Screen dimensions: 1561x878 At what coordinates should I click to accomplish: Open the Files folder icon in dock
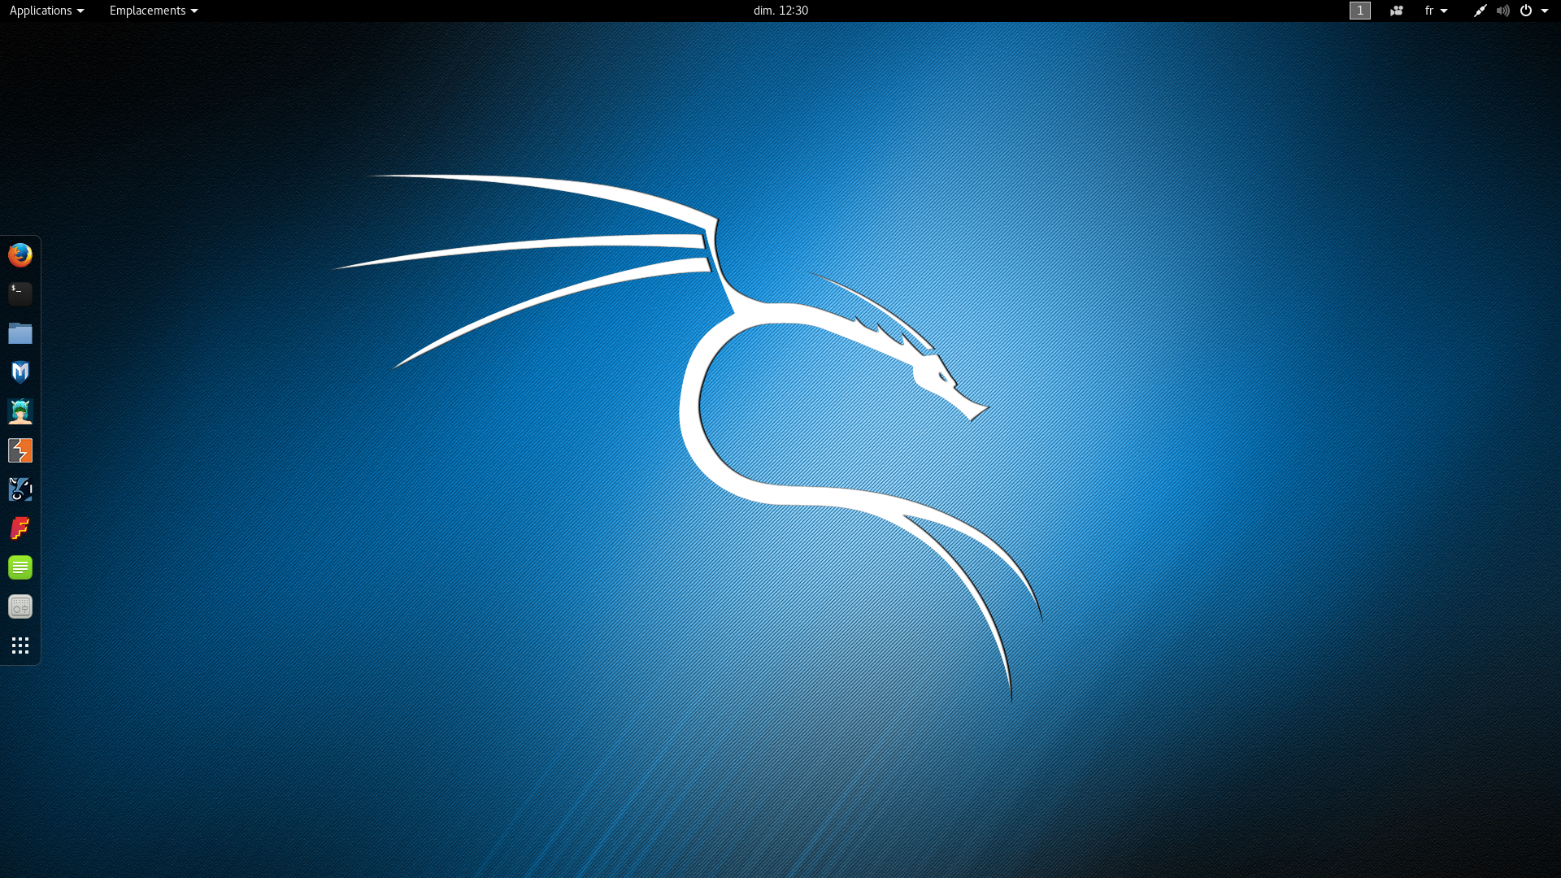pos(20,333)
